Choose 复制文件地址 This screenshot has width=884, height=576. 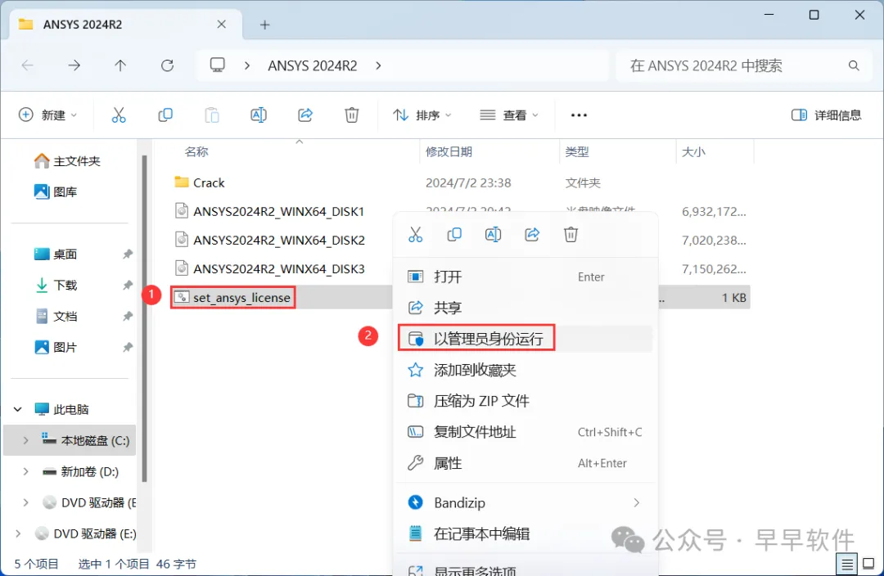click(x=525, y=432)
